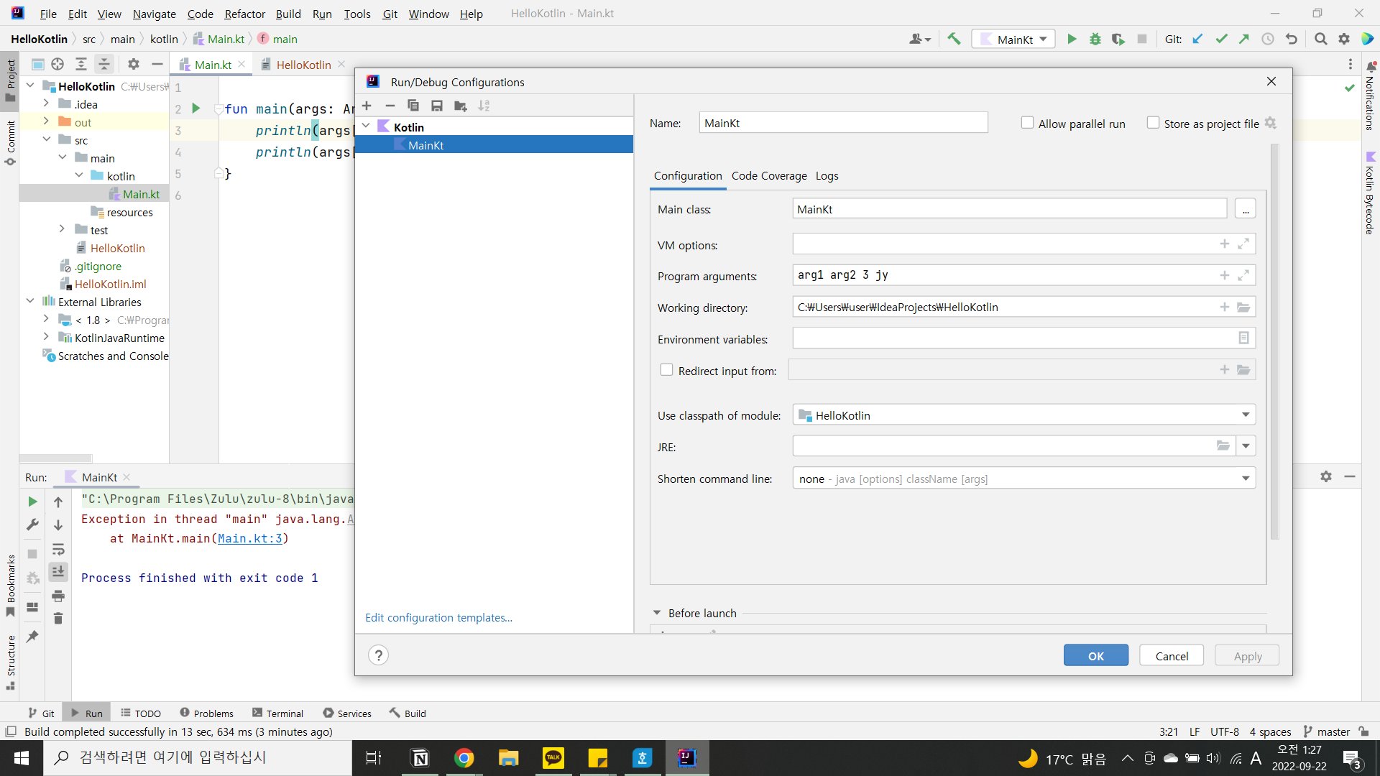
Task: Enable Allow parallel run checkbox
Action: [1027, 123]
